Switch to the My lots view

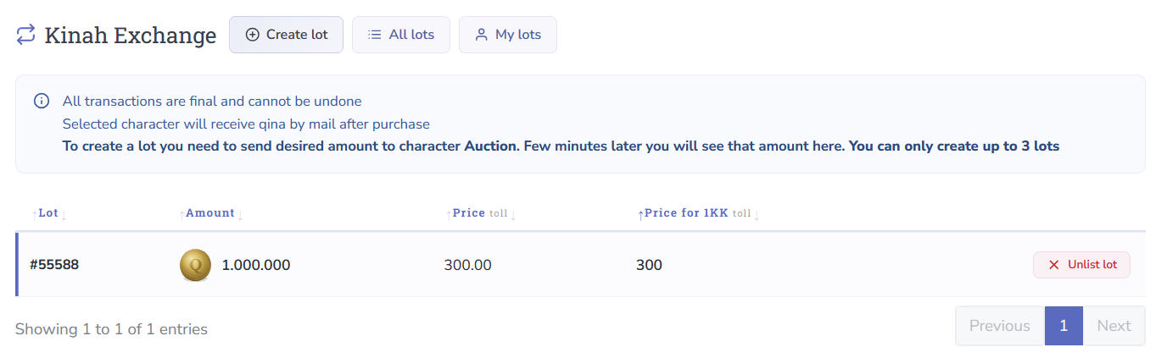click(507, 35)
